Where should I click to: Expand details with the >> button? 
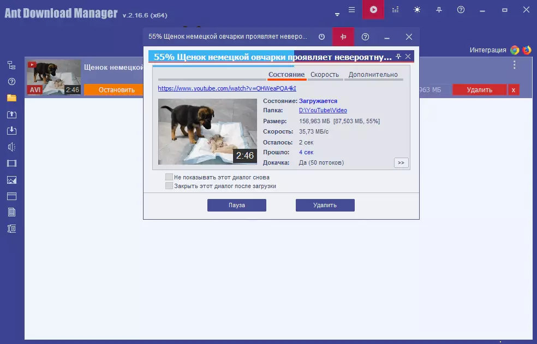(x=401, y=162)
